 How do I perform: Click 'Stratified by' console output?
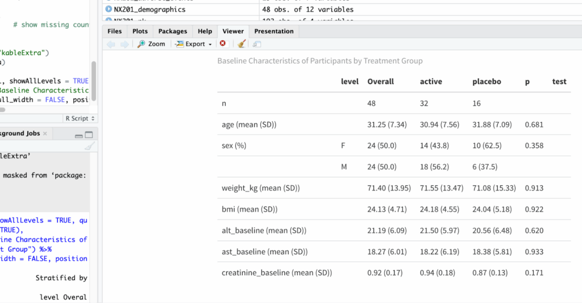(x=61, y=278)
